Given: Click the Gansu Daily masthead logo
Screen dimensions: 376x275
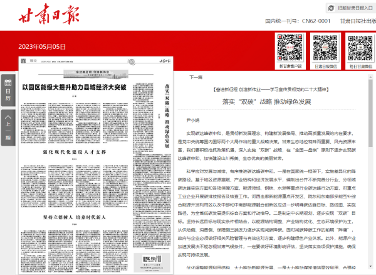Looking at the screenshot, I should [x=49, y=14].
